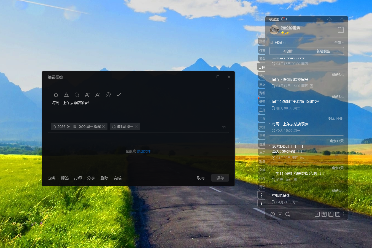Increase font size with the A+ icon
Screen dimensions: 372x248
[x=87, y=95]
